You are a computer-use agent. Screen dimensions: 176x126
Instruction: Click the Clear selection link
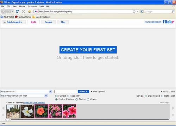39,103
